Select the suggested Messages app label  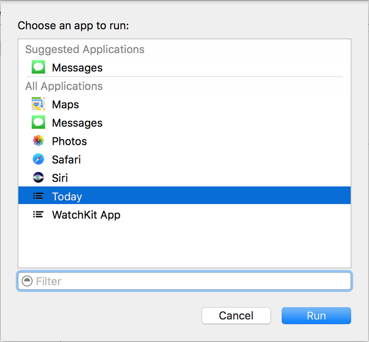[77, 68]
